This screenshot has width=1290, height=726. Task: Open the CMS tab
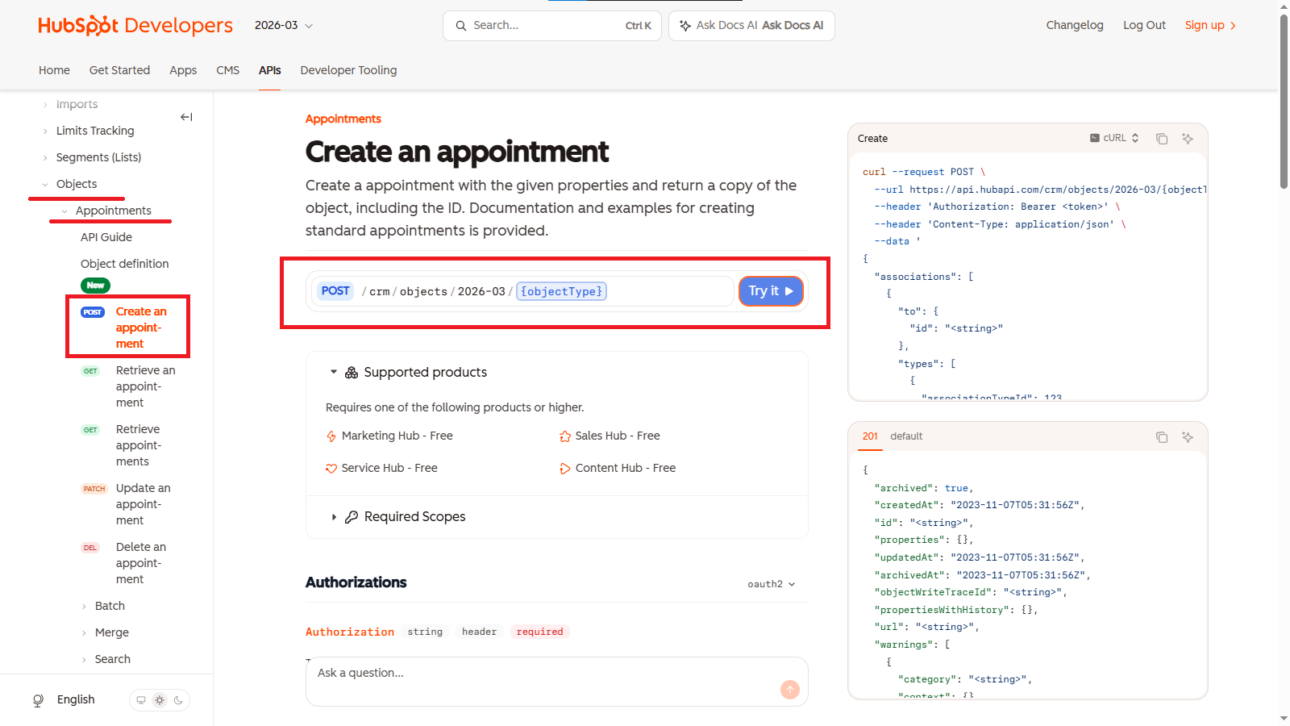[227, 70]
